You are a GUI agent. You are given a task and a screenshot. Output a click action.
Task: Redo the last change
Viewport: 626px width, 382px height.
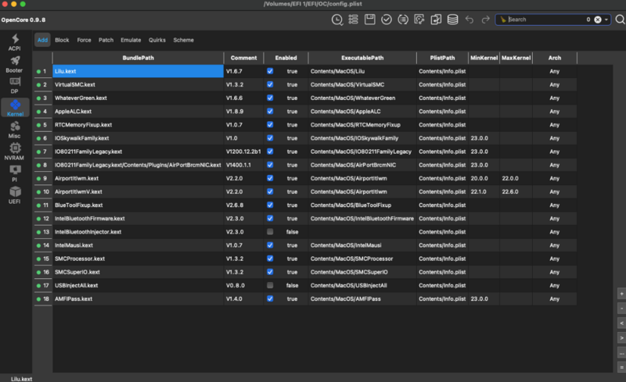(485, 20)
